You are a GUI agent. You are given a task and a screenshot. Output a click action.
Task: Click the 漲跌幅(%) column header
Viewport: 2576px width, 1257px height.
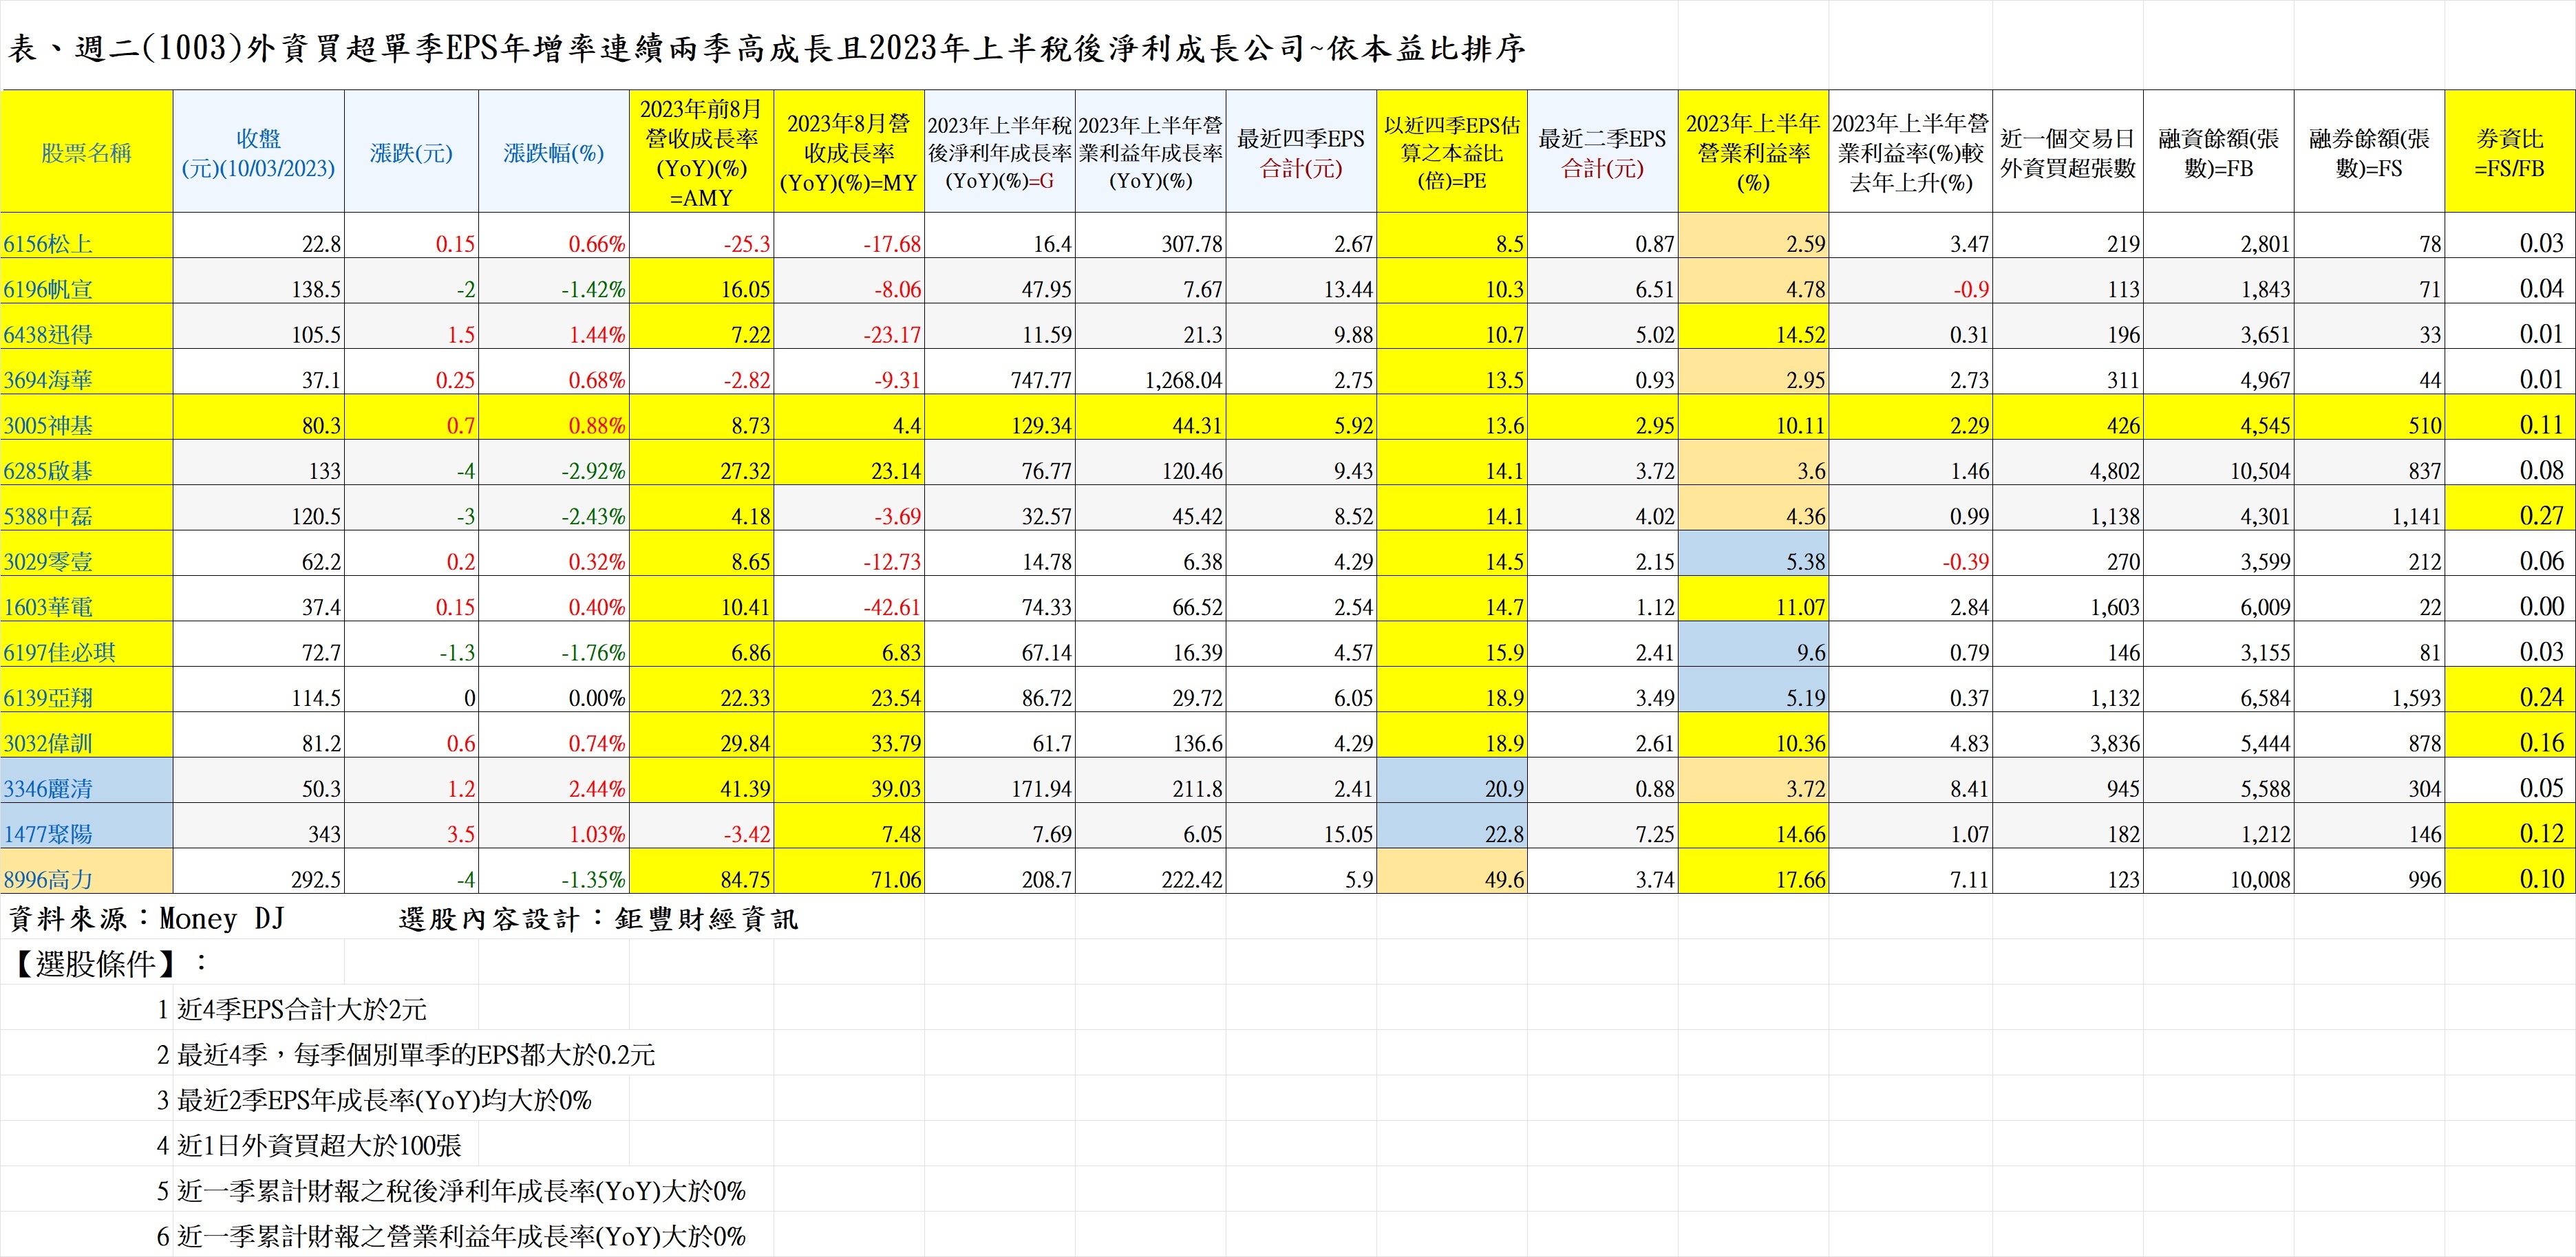pyautogui.click(x=553, y=153)
